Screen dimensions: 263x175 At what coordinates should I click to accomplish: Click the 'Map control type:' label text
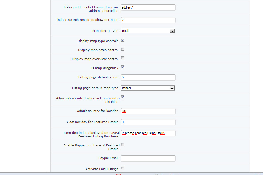(x=106, y=31)
